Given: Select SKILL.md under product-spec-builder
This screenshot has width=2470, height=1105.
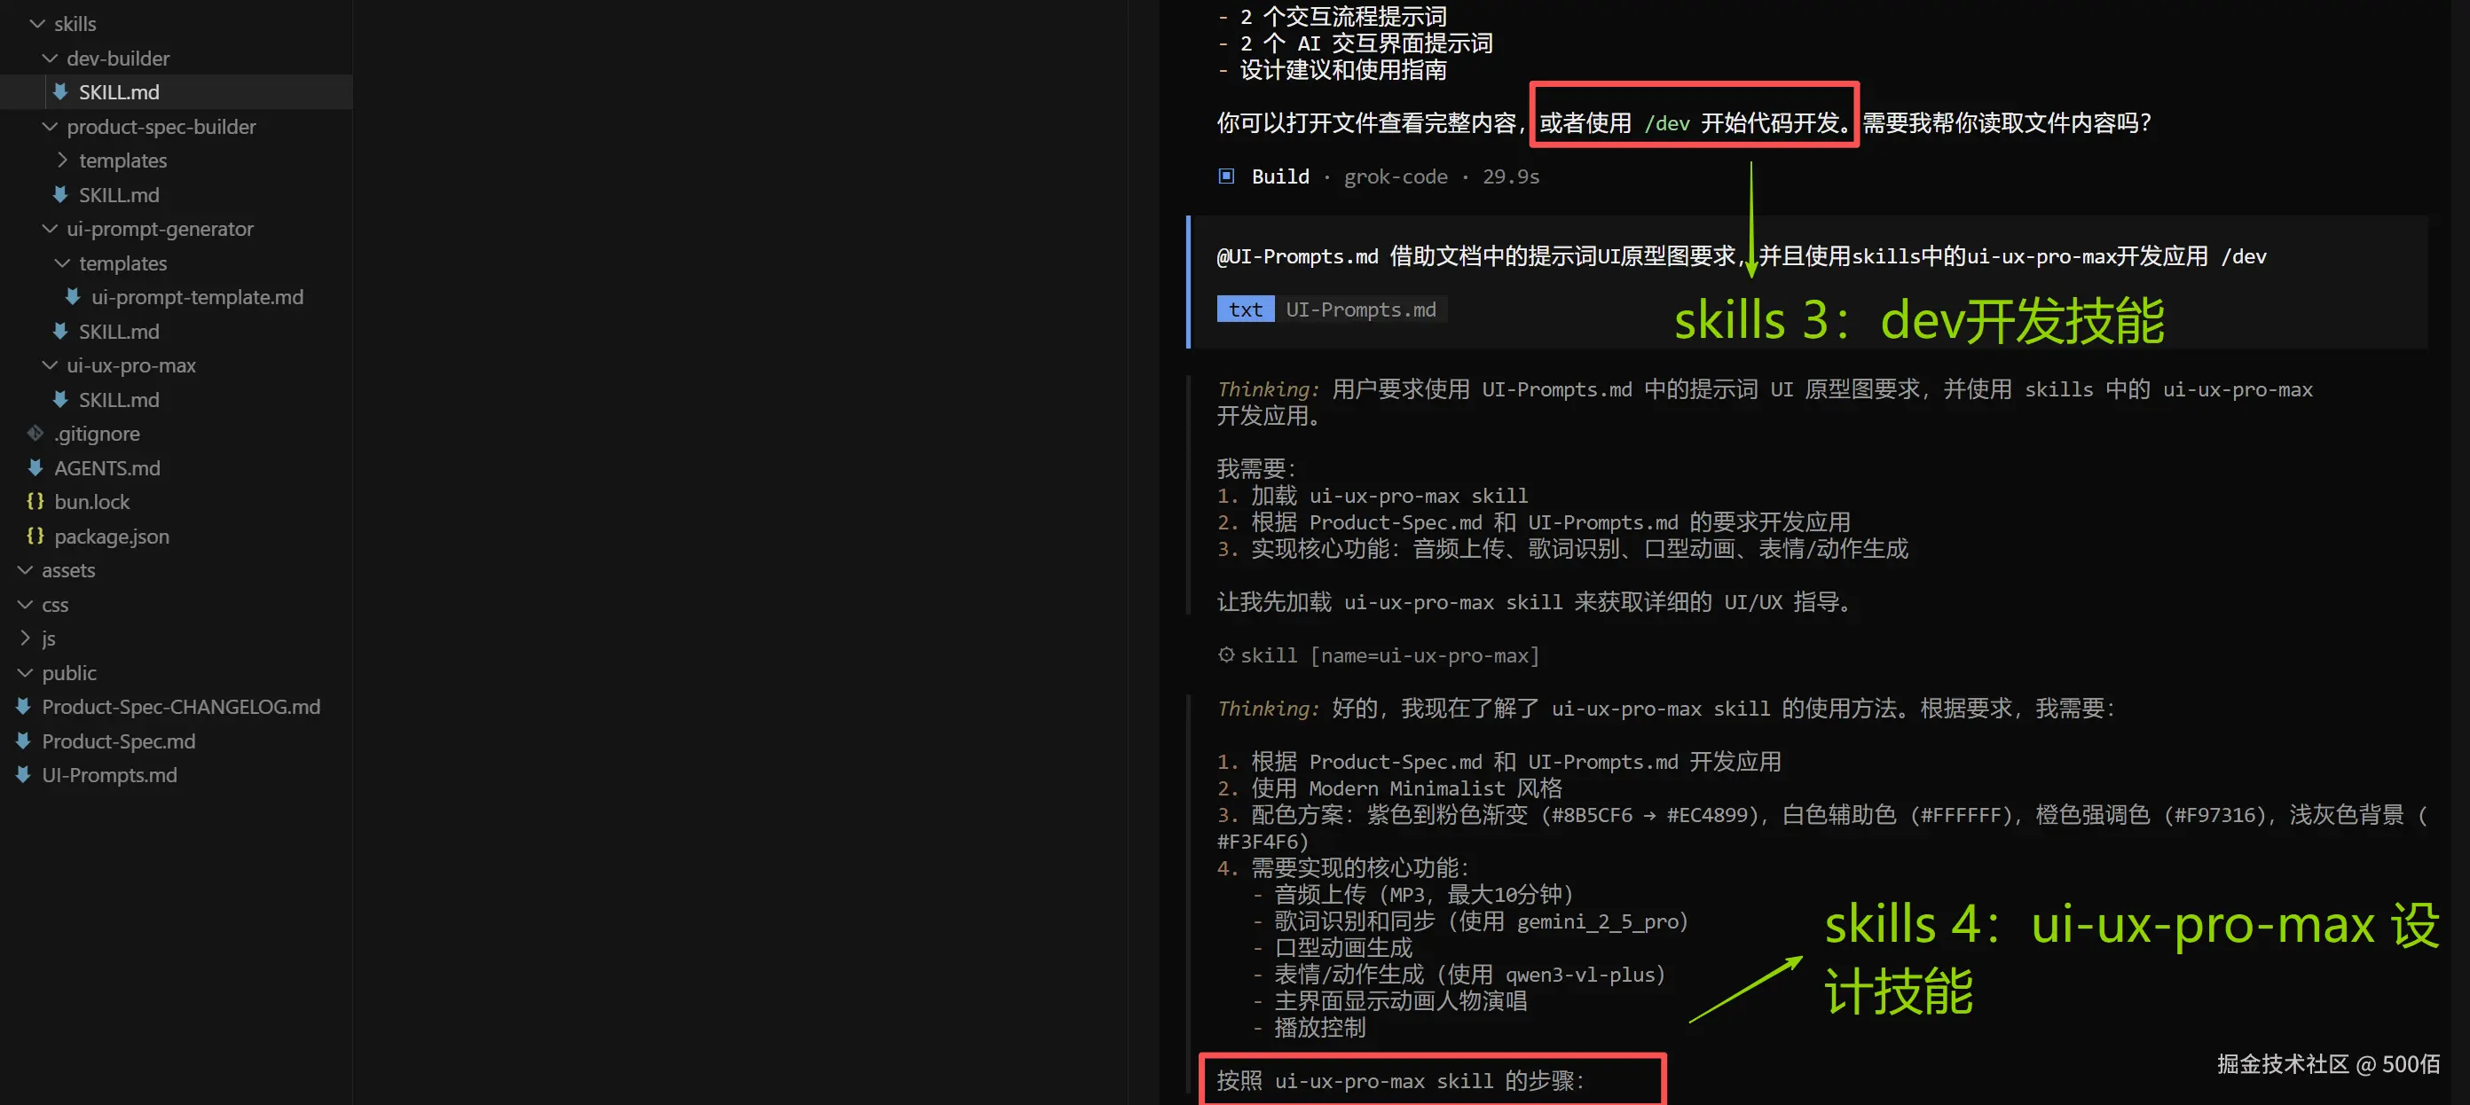Looking at the screenshot, I should click(x=119, y=194).
